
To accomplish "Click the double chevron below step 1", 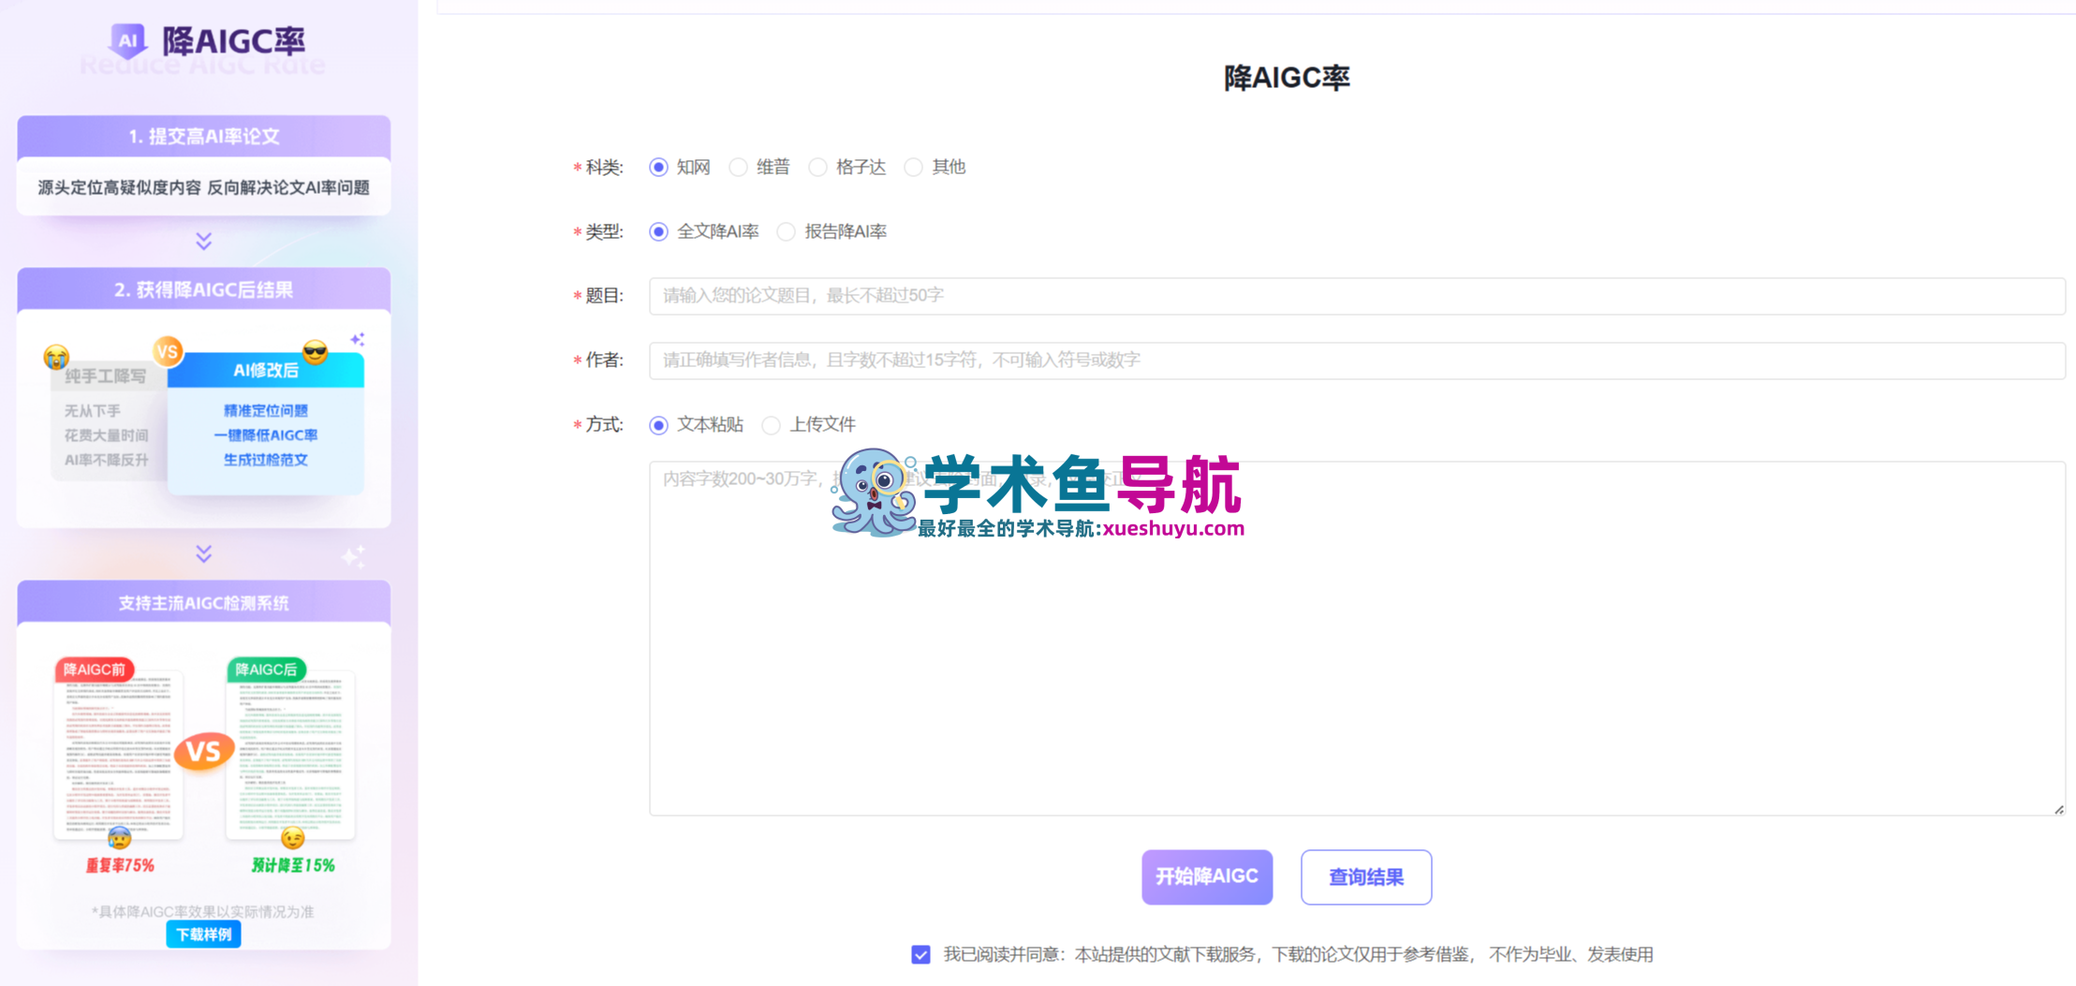I will (x=203, y=242).
